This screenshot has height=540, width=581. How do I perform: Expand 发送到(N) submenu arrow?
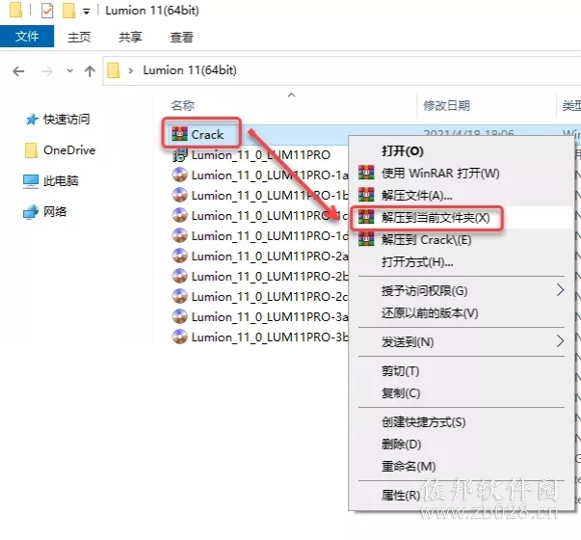(560, 341)
